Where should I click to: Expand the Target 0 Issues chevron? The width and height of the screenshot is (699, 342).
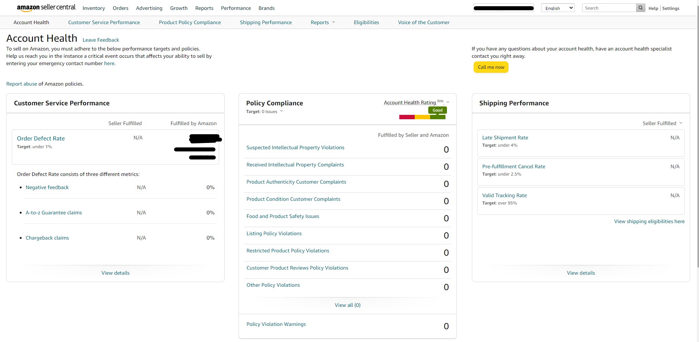coord(281,112)
